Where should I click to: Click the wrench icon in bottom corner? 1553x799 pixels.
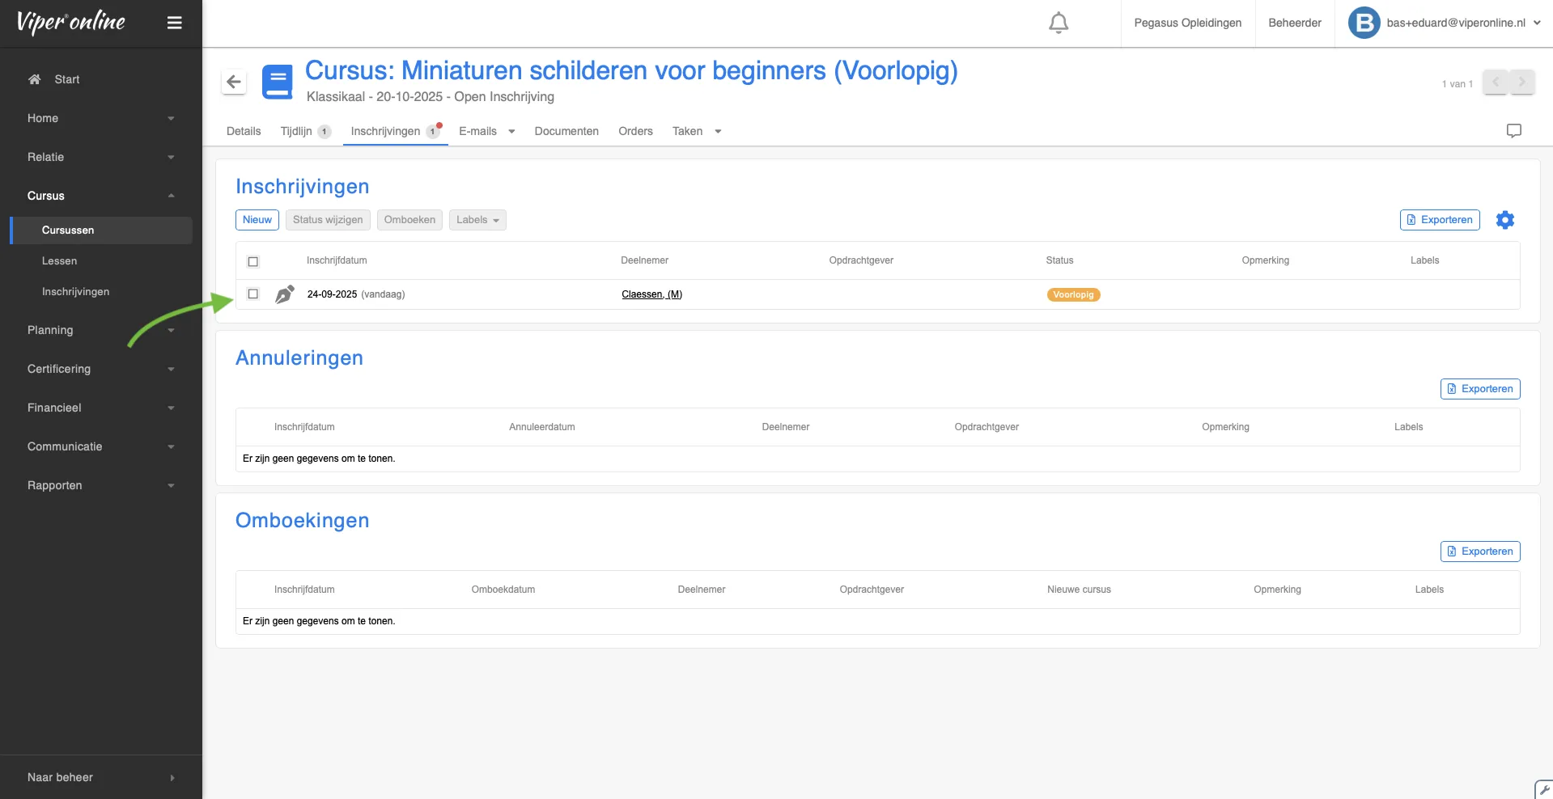[1544, 790]
